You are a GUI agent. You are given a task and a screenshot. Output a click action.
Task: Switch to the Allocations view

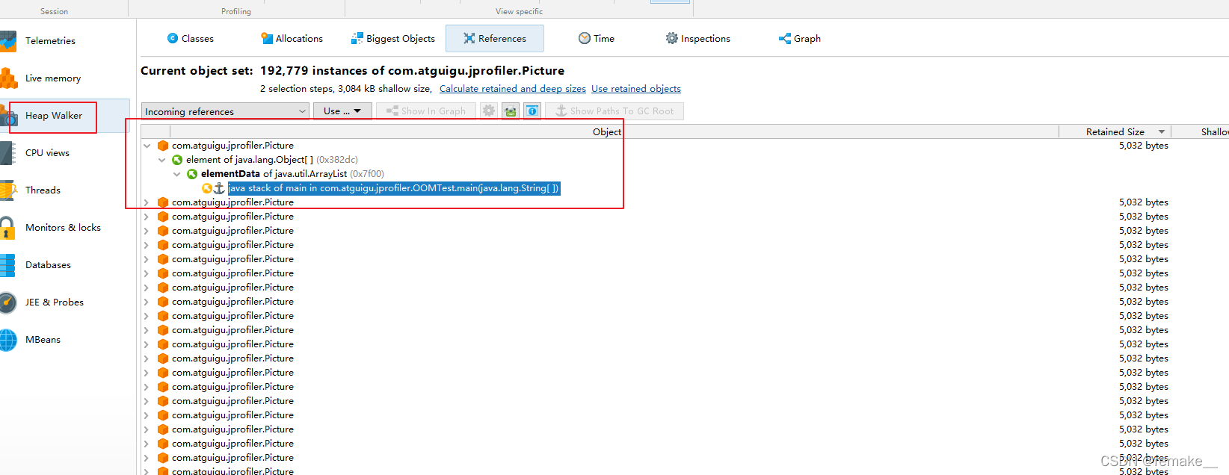tap(292, 38)
